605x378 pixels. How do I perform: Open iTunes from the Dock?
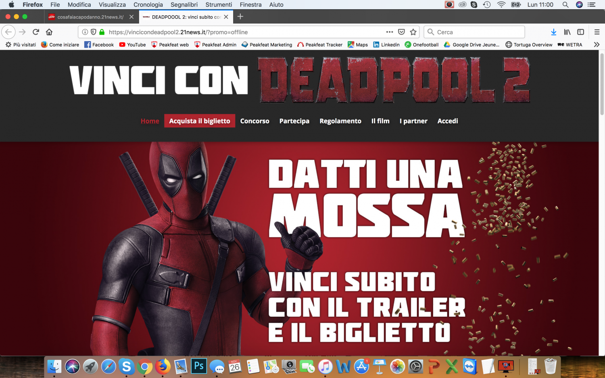tap(325, 367)
